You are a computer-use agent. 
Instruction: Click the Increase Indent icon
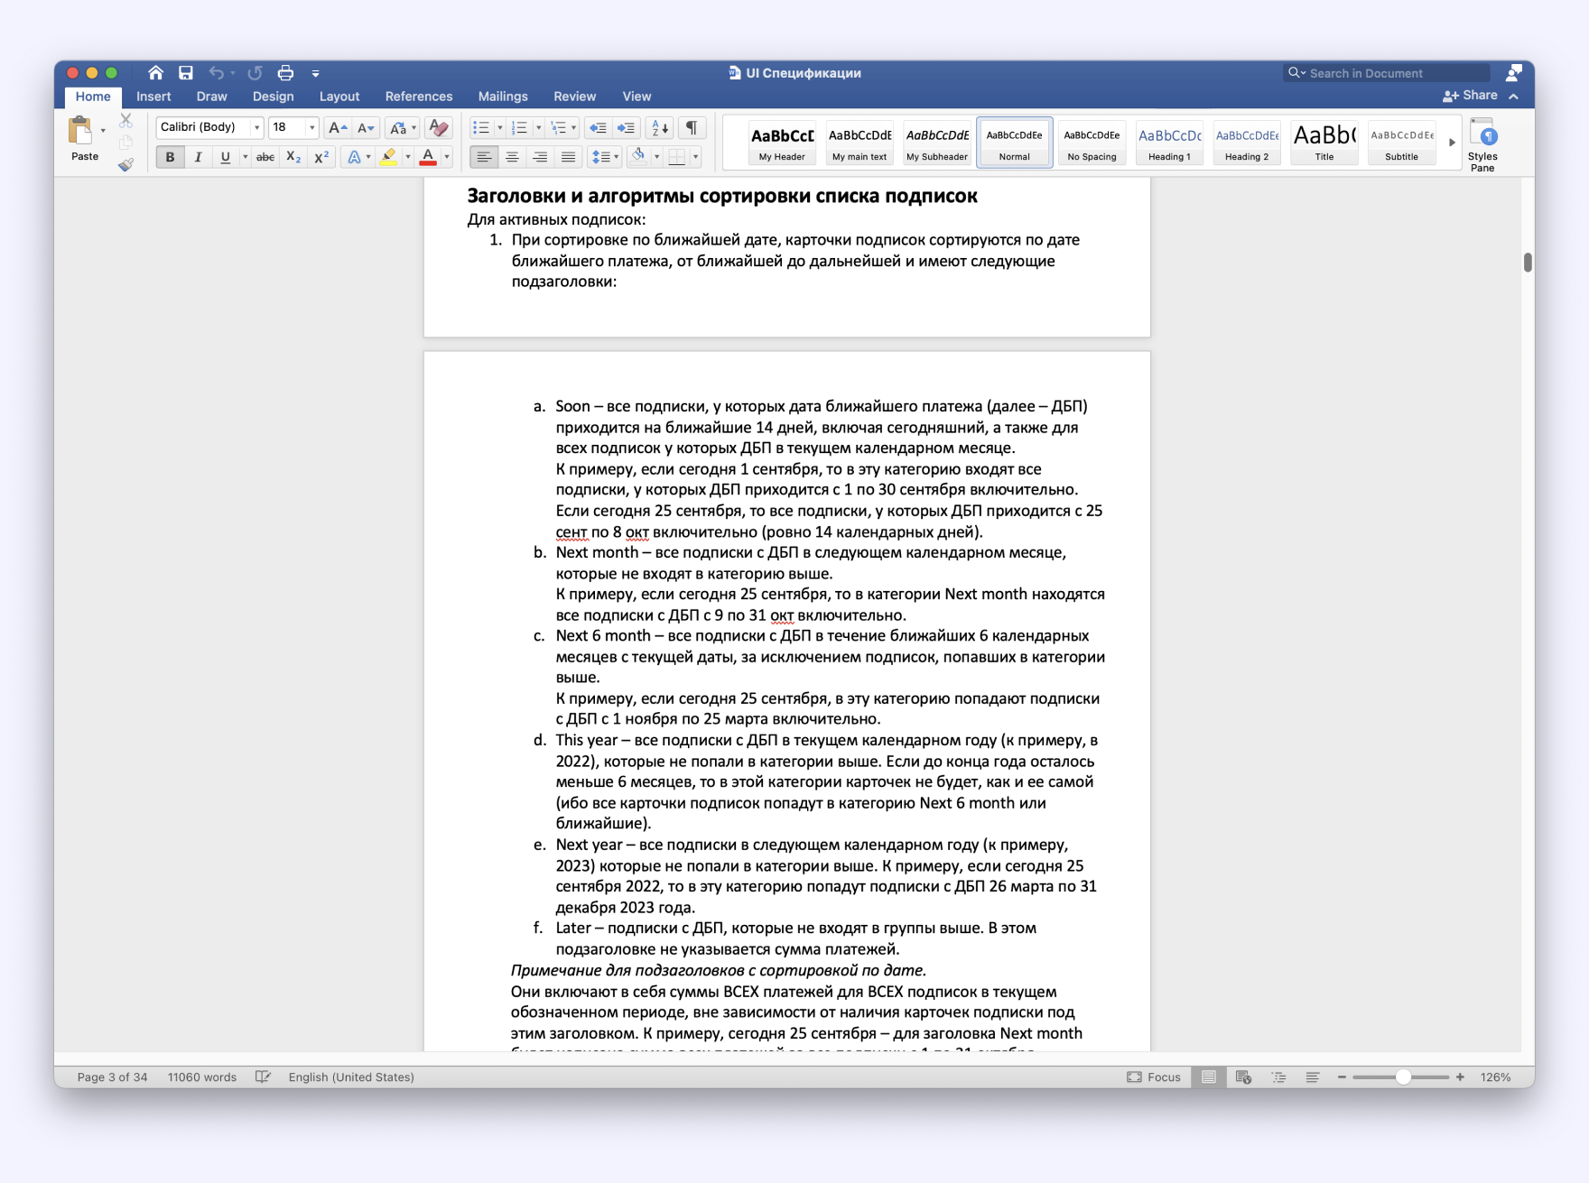[x=626, y=128]
